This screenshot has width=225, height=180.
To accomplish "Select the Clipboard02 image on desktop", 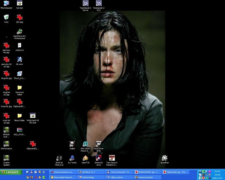I will (33, 146).
